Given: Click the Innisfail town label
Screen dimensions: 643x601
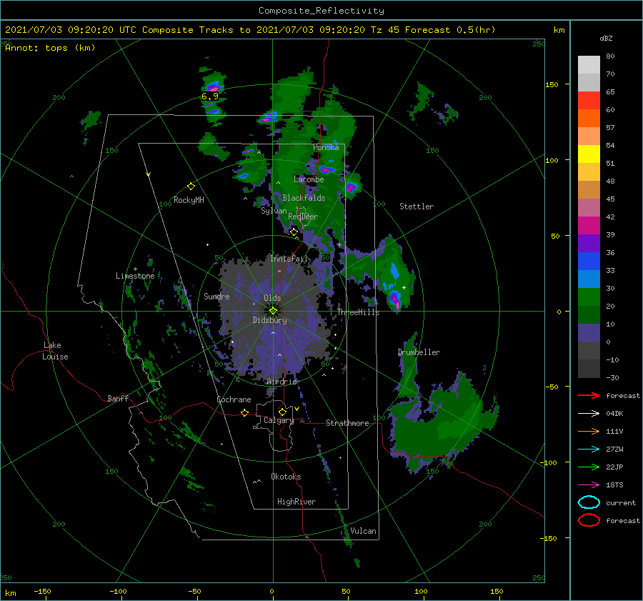Looking at the screenshot, I should (289, 259).
